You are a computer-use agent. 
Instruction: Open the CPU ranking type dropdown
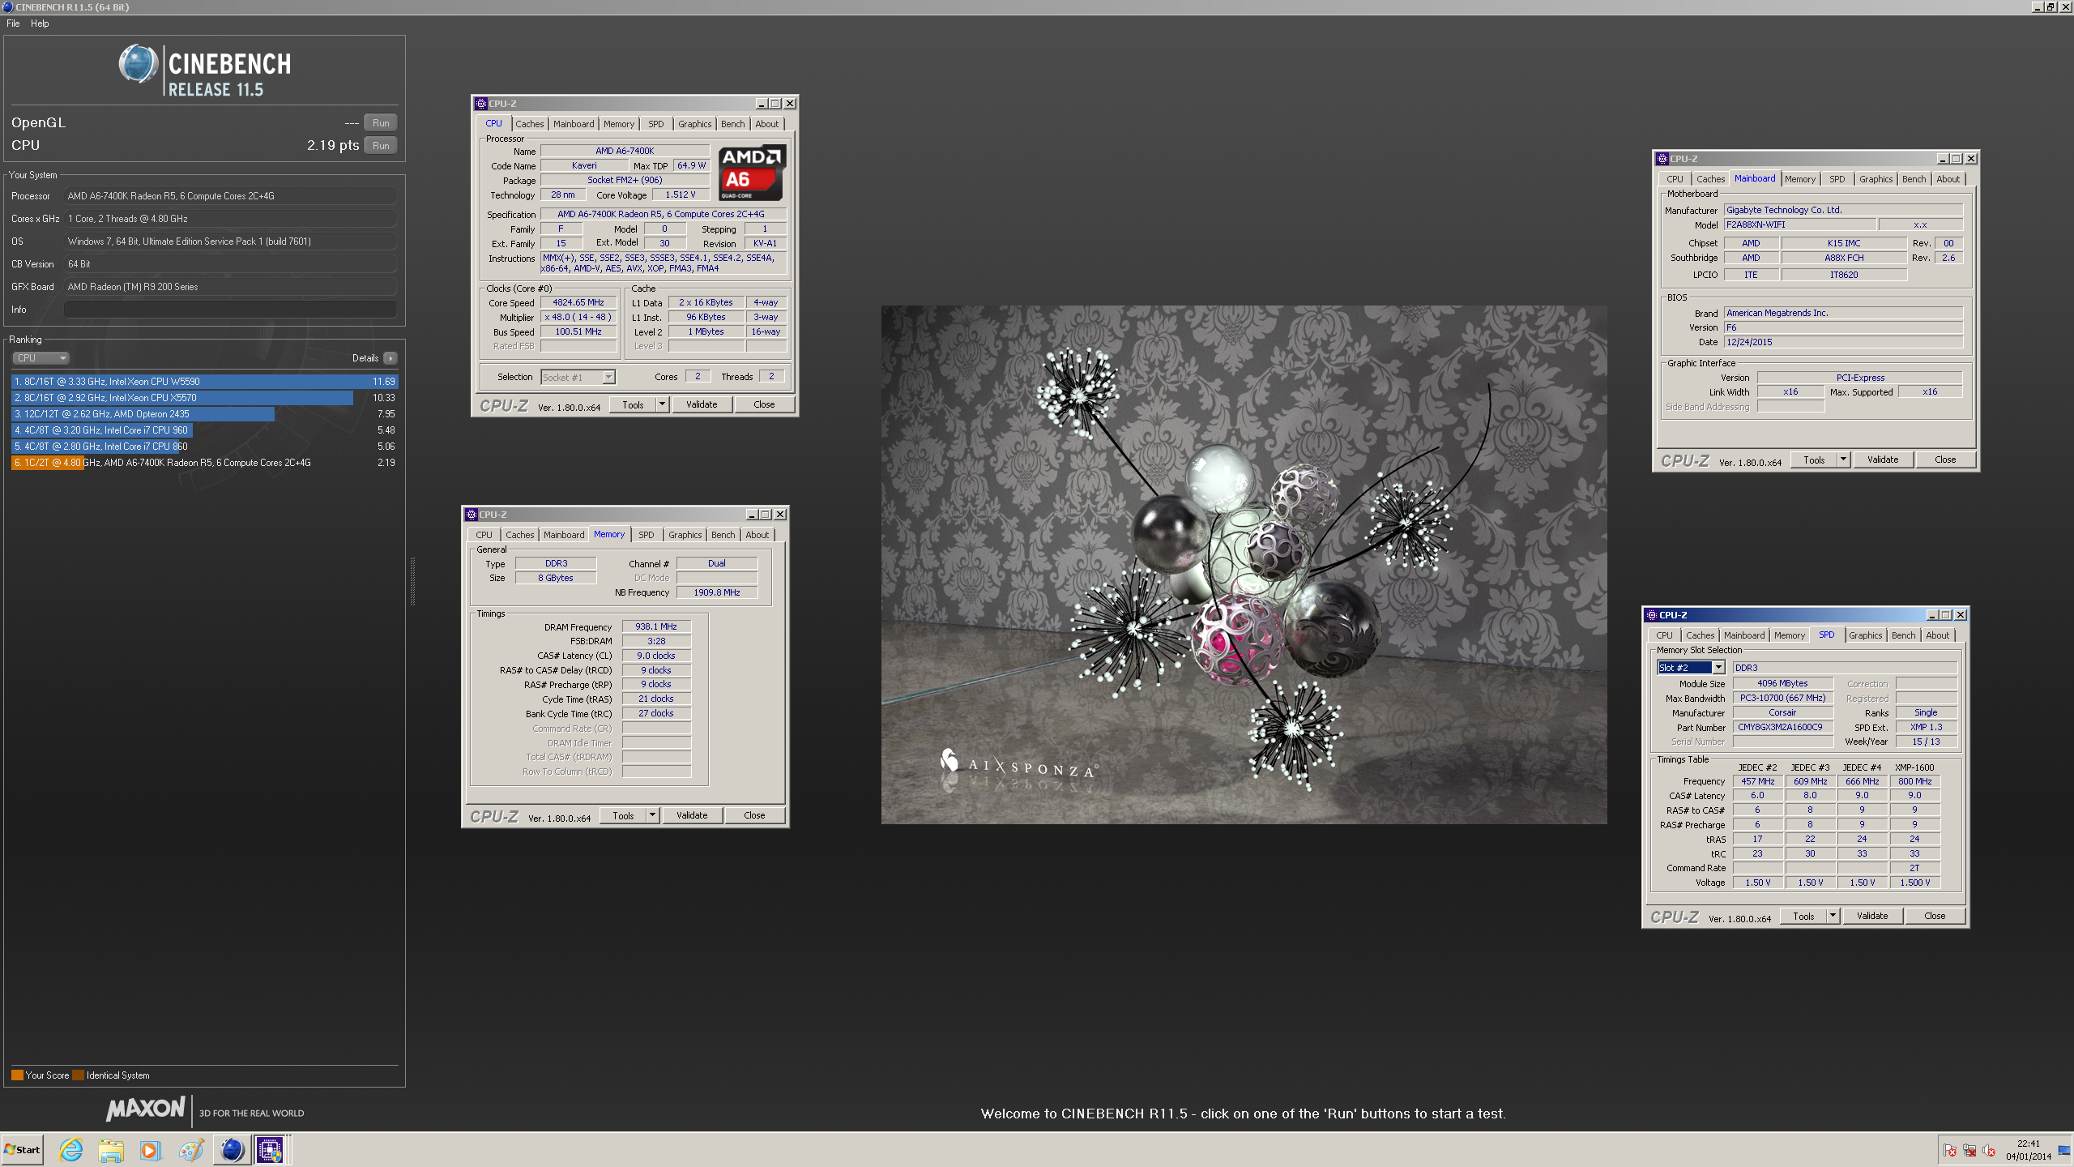coord(41,358)
